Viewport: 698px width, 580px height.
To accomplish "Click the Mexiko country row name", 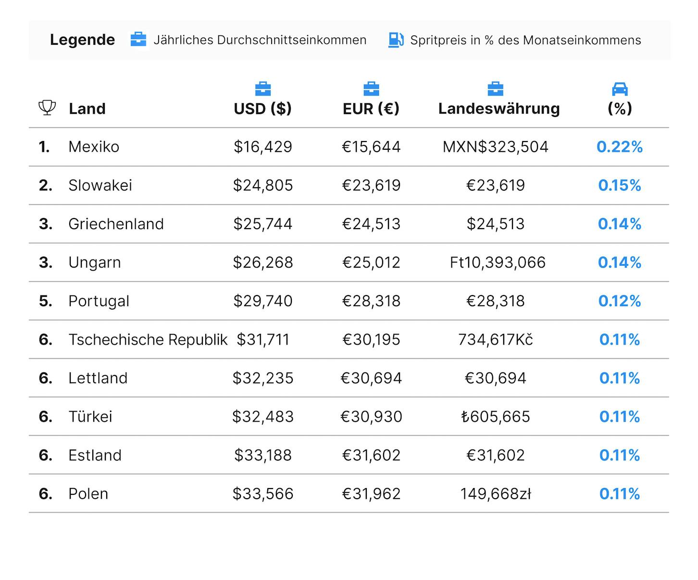I will click(94, 147).
